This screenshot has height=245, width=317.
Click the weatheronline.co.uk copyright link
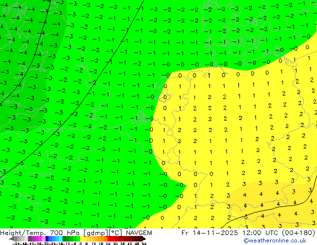[x=275, y=240]
